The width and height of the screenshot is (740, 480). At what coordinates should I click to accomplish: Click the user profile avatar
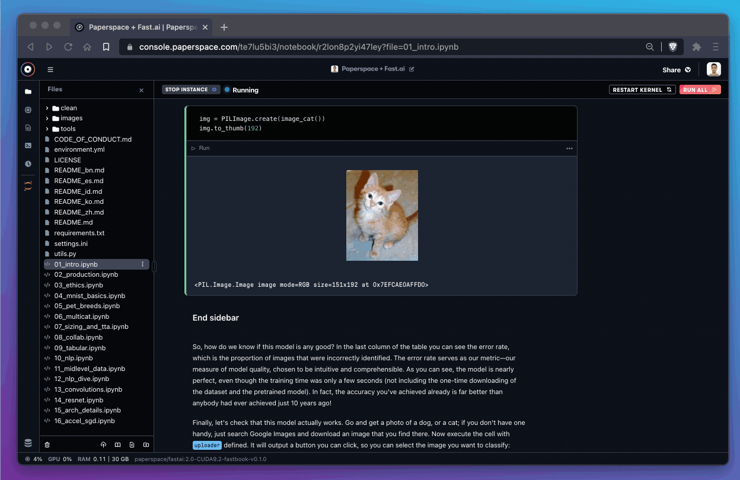[x=714, y=69]
